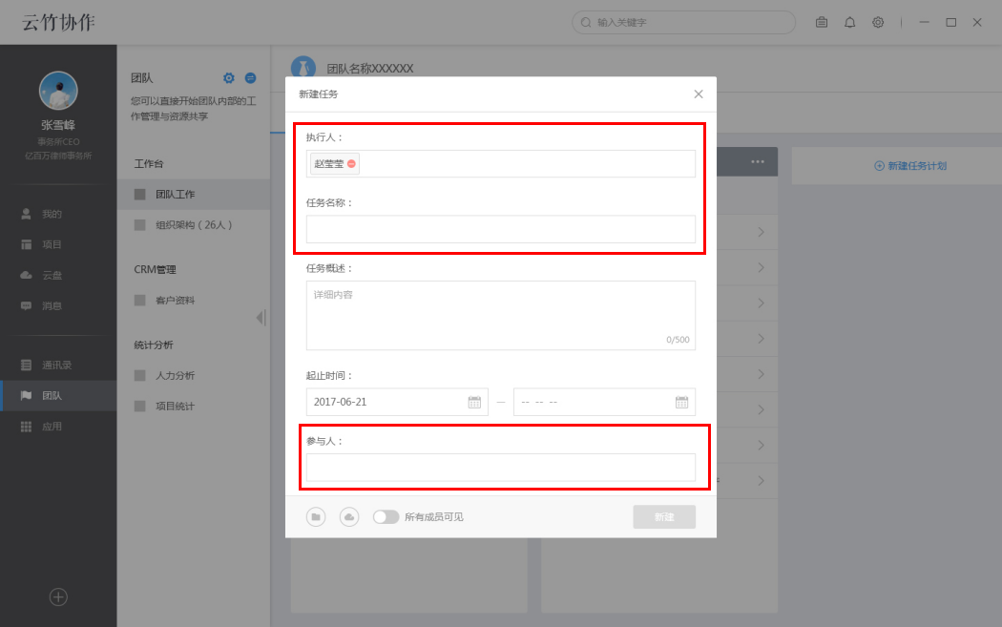Click the folder attachment icon in the dialog

[316, 515]
